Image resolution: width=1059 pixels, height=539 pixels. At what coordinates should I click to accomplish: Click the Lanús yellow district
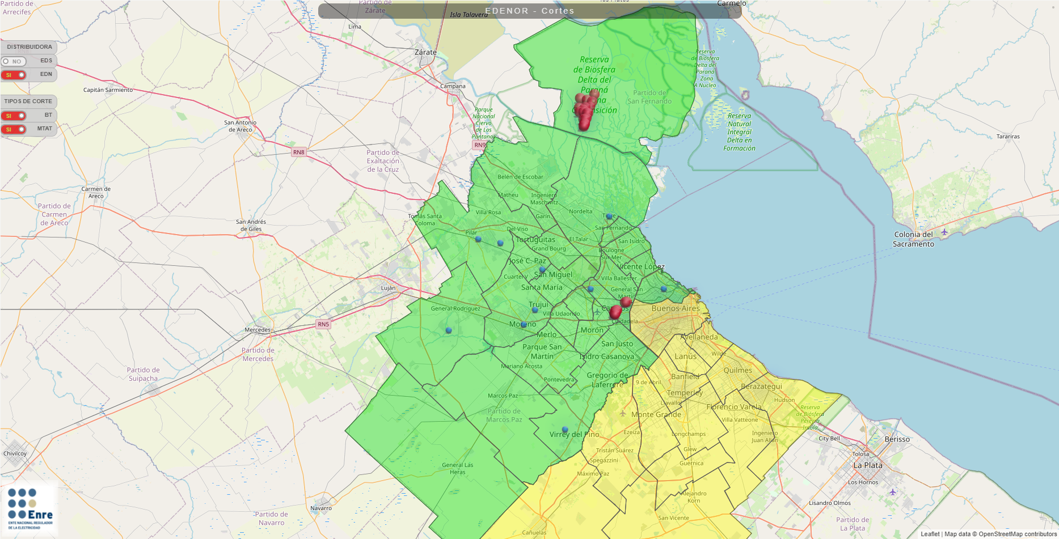tap(685, 356)
